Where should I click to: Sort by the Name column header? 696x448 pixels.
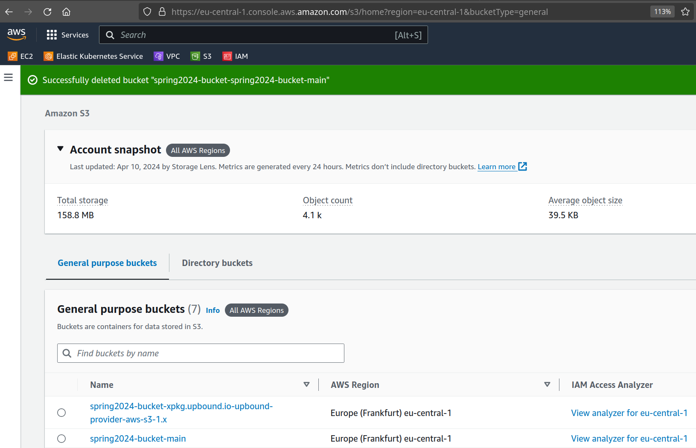pyautogui.click(x=102, y=385)
